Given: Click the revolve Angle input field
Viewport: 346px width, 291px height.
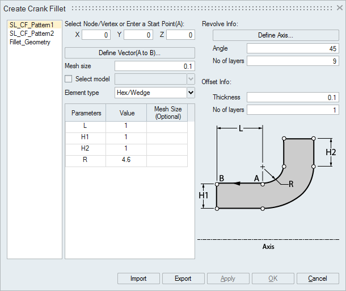Looking at the screenshot, I should [x=293, y=49].
